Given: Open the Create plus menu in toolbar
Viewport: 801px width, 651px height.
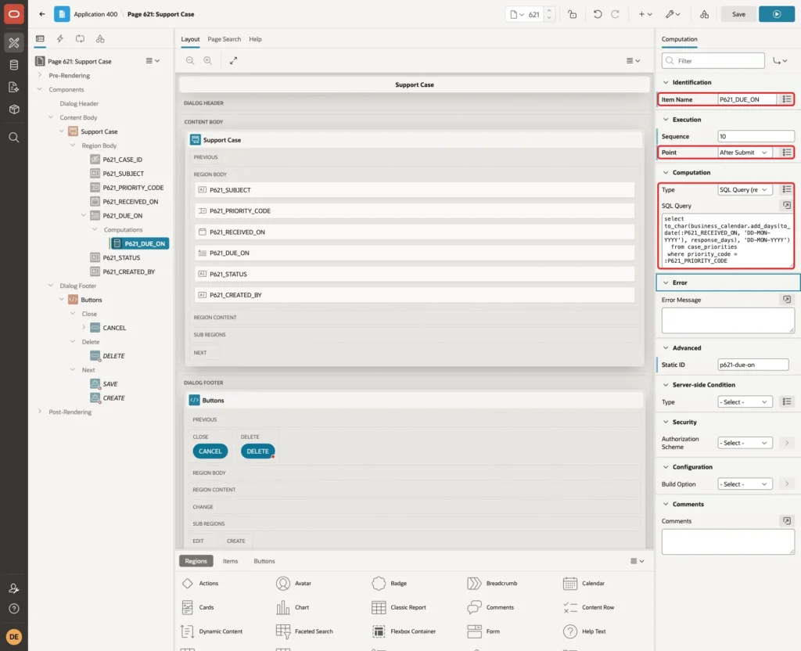Looking at the screenshot, I should click(x=645, y=14).
